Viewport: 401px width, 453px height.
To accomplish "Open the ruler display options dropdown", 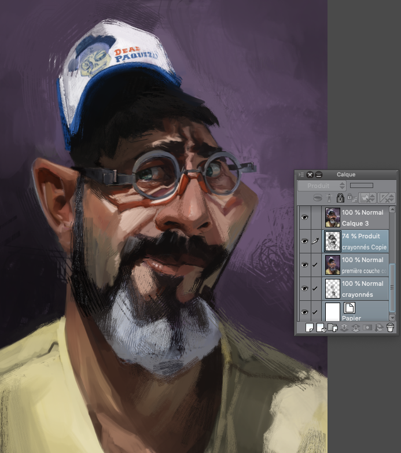I will [387, 198].
